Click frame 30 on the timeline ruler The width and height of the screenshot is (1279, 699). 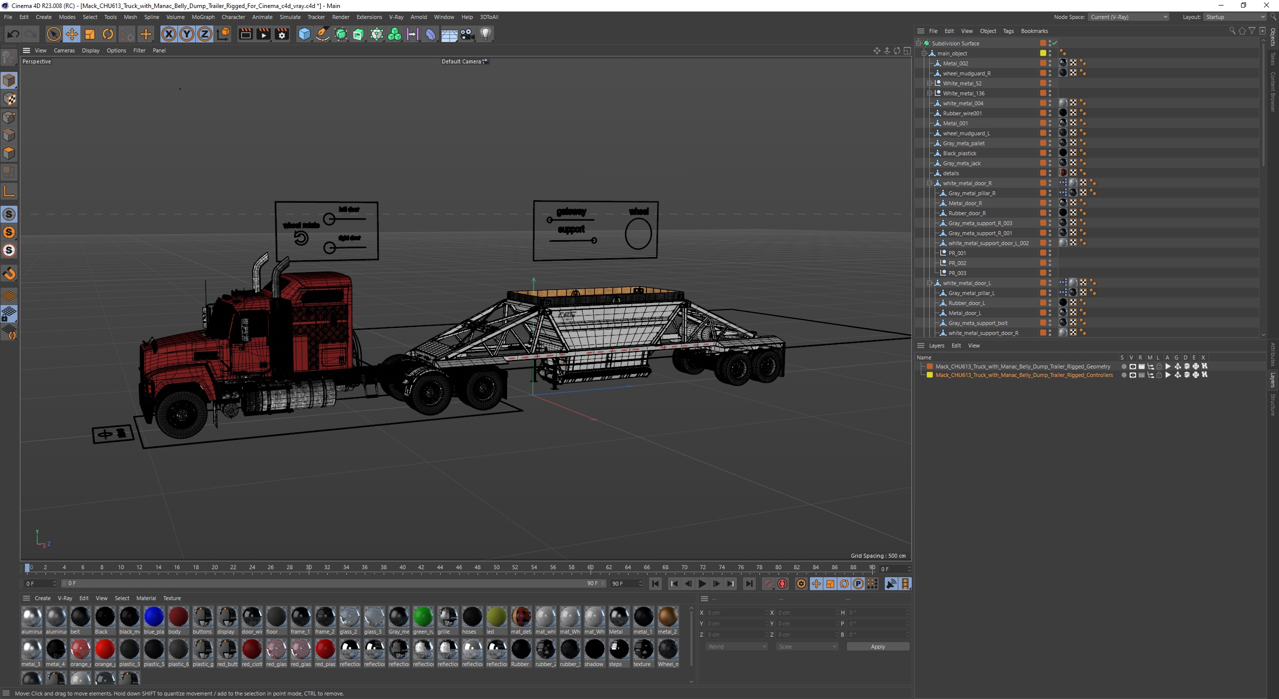point(309,568)
